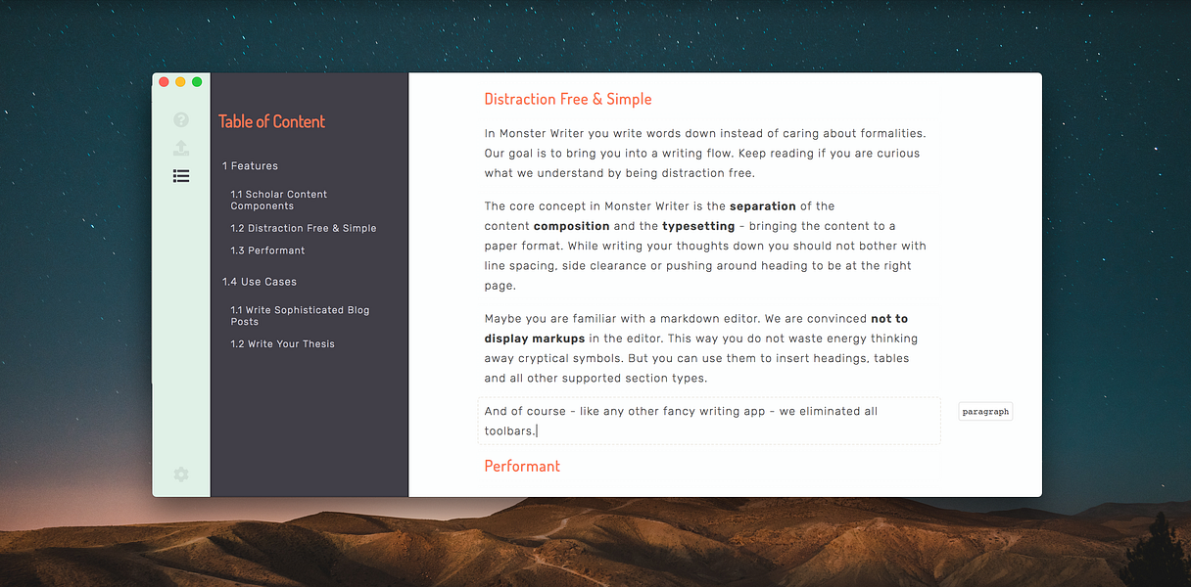Image resolution: width=1191 pixels, height=587 pixels.
Task: Place cursor in 'eliminated all toolbars' paragraph
Action: (708, 421)
